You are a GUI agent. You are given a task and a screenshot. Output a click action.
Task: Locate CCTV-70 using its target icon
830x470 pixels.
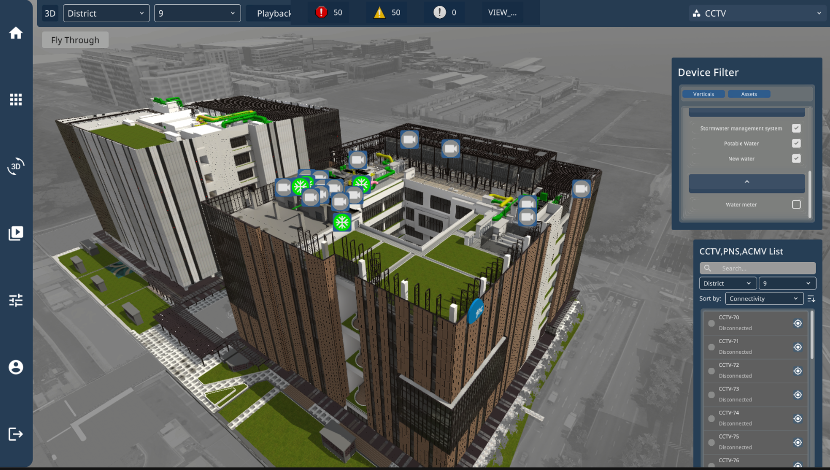[x=797, y=323]
